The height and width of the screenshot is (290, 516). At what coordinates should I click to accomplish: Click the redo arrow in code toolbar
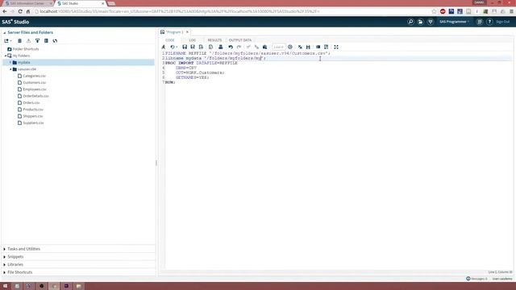tap(239, 47)
